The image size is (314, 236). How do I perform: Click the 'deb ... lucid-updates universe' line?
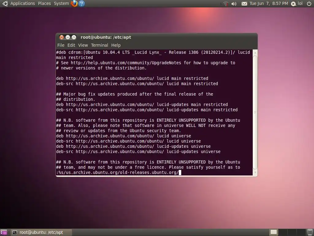point(133,146)
